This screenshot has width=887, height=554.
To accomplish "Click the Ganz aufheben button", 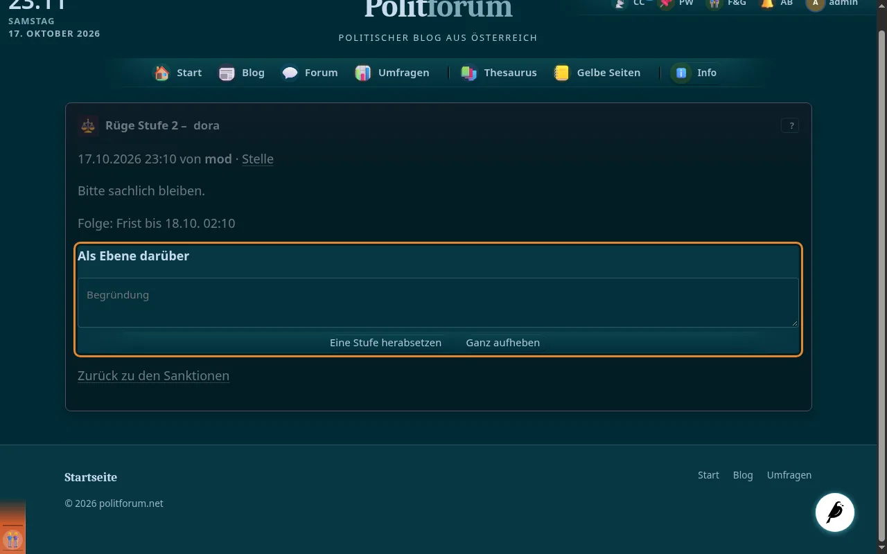I will click(503, 343).
